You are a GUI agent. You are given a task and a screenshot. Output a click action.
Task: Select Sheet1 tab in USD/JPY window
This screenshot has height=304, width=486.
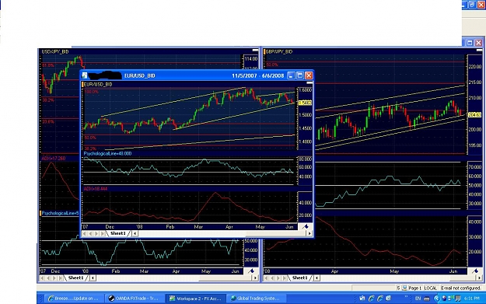click(x=76, y=278)
